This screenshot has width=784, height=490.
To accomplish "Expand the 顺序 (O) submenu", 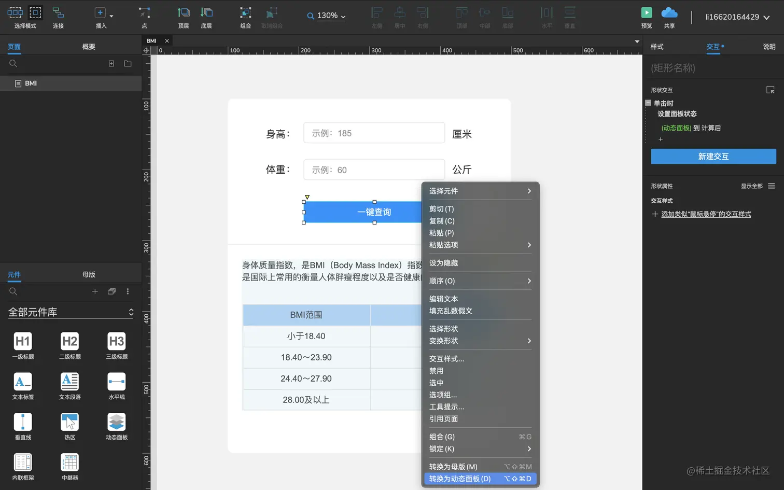I will pyautogui.click(x=480, y=281).
